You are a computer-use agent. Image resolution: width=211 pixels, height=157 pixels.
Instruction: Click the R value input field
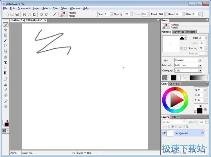200,90
